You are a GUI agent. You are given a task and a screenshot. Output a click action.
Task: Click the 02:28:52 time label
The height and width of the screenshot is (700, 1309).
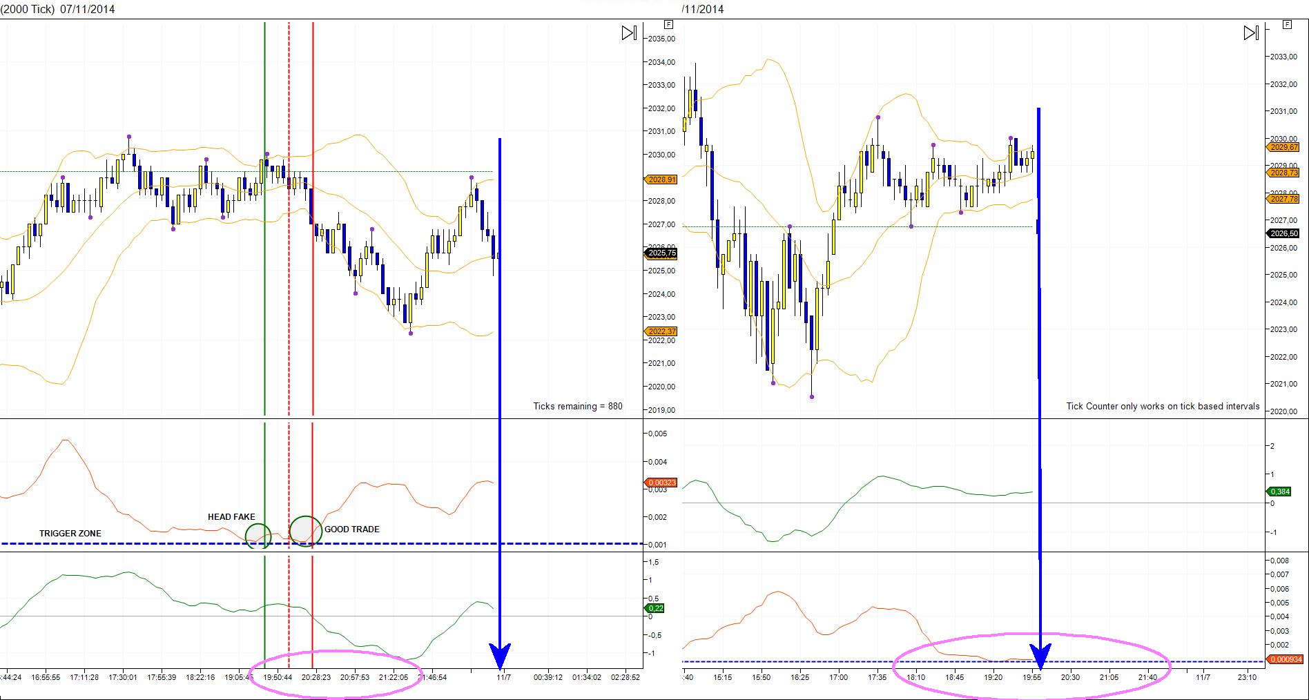(626, 677)
